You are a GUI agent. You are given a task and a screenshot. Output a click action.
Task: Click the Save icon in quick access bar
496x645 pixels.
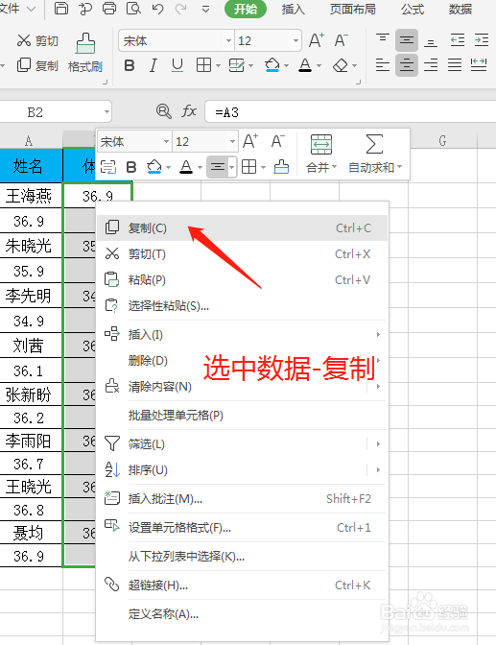click(x=61, y=8)
